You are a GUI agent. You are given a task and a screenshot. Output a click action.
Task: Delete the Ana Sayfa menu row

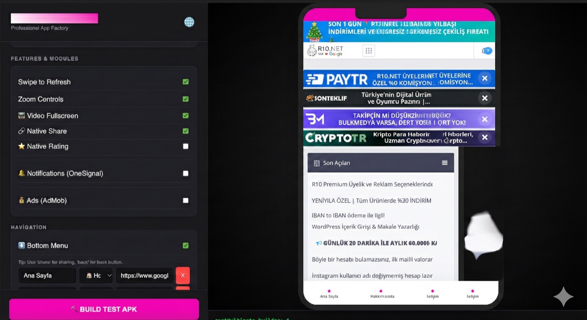[x=183, y=275]
